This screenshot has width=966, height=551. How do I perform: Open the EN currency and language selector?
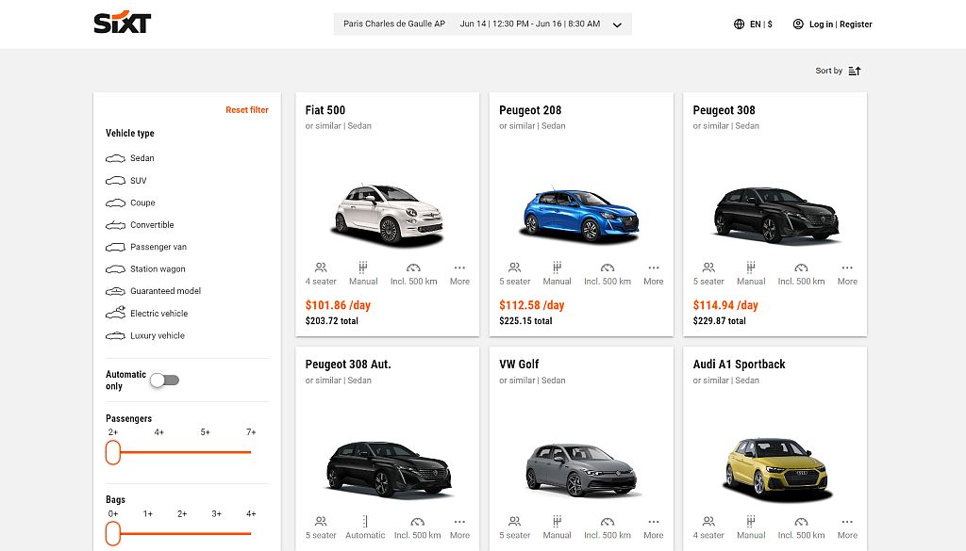coord(755,24)
